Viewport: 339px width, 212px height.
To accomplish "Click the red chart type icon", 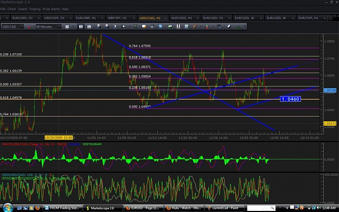I will 28,27.
